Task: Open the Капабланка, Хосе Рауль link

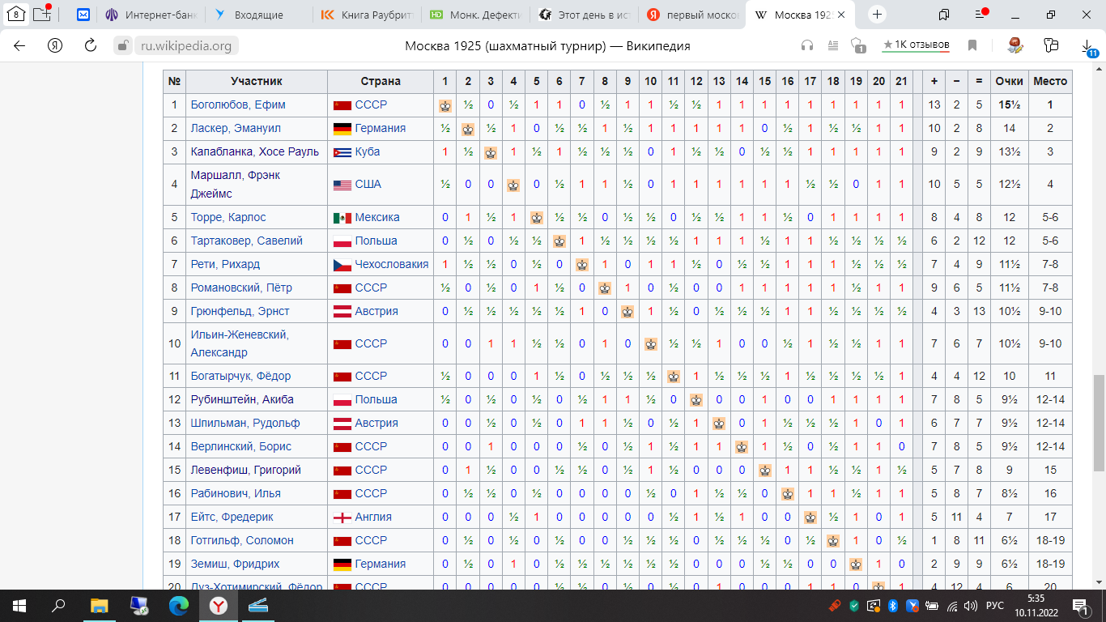Action: [254, 151]
